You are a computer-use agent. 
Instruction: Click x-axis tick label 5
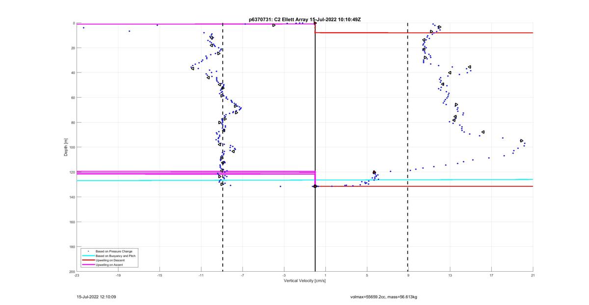(367, 276)
